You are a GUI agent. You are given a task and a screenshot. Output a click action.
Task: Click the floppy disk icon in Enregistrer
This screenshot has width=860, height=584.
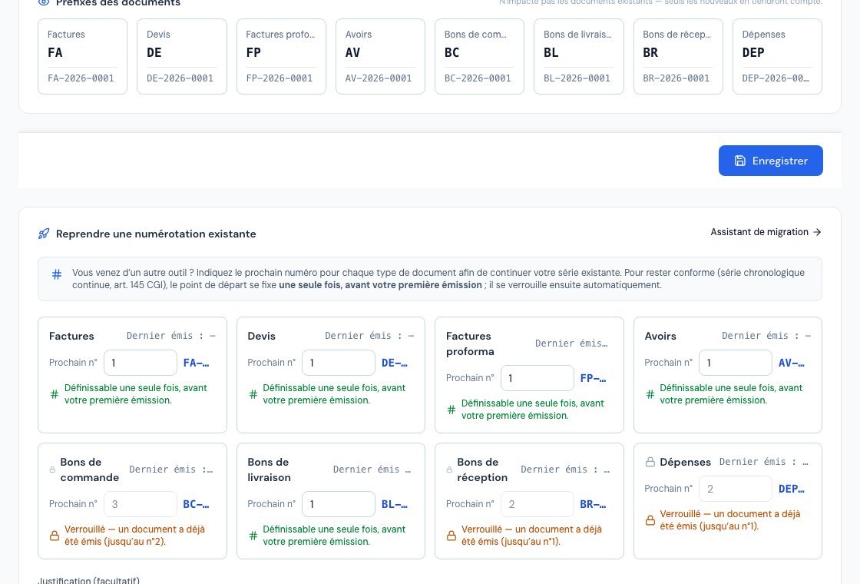pos(740,161)
